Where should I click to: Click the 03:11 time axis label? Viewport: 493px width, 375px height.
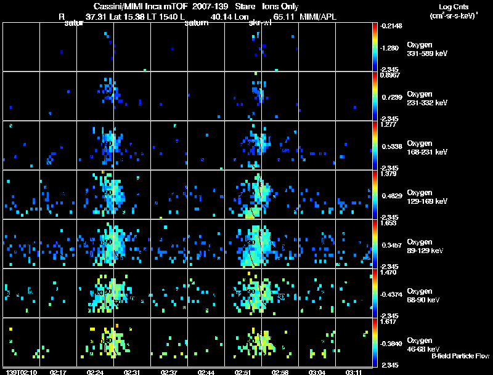[x=354, y=372]
